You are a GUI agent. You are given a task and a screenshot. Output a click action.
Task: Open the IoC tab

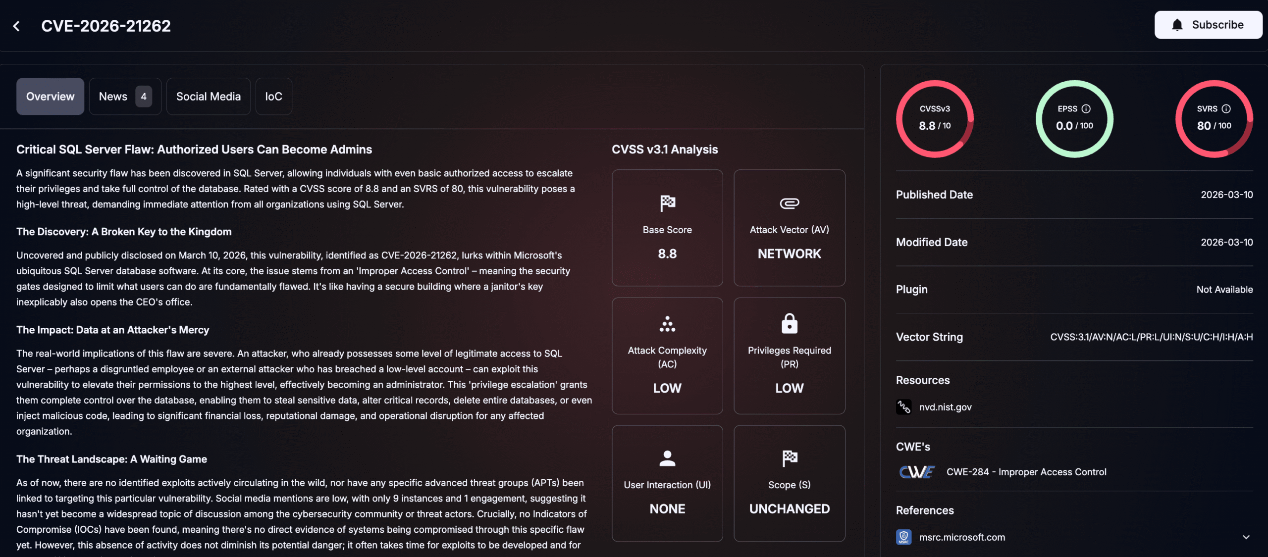[x=273, y=97]
